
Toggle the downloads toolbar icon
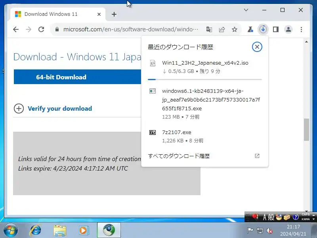pyautogui.click(x=263, y=29)
